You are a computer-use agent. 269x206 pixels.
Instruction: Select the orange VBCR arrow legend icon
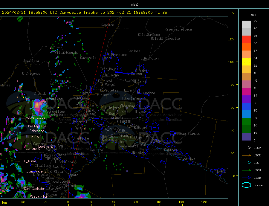(246, 155)
